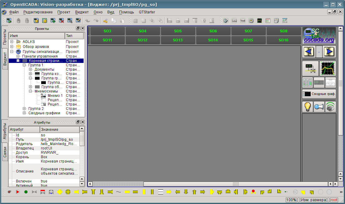The image size is (345, 204).
Task: Click the horn sound alarm icon
Action: click(319, 107)
